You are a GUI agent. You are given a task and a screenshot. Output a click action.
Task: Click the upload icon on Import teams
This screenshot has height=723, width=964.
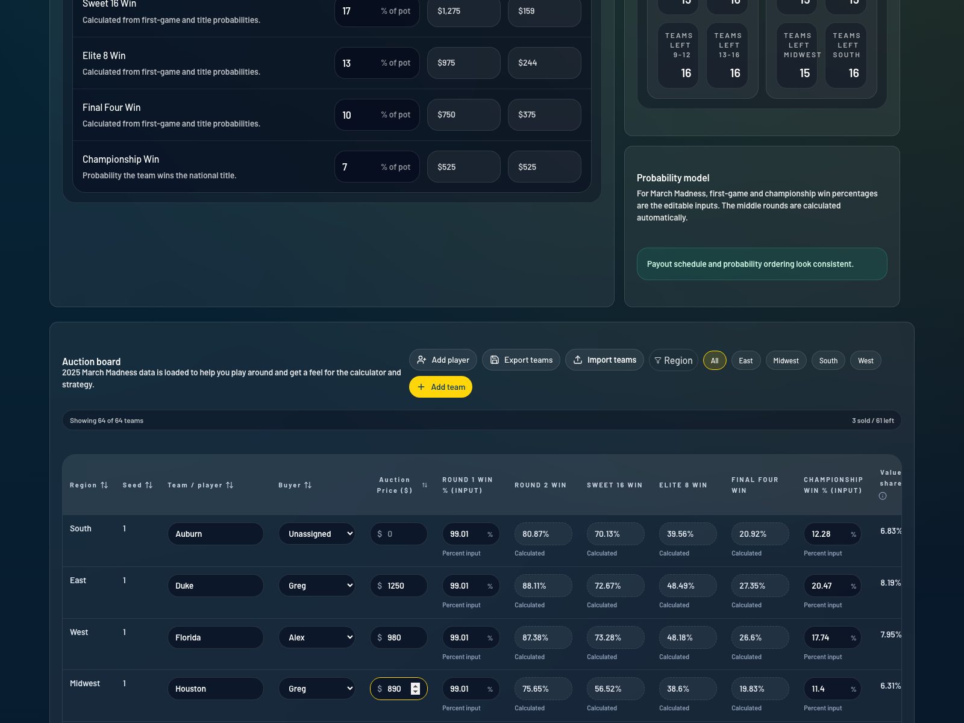click(578, 360)
